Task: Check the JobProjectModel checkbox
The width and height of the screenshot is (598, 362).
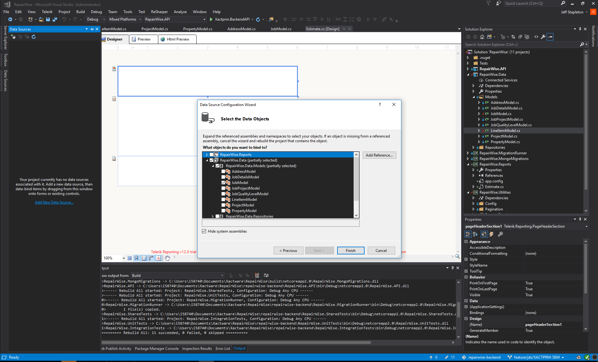Action: click(x=223, y=188)
